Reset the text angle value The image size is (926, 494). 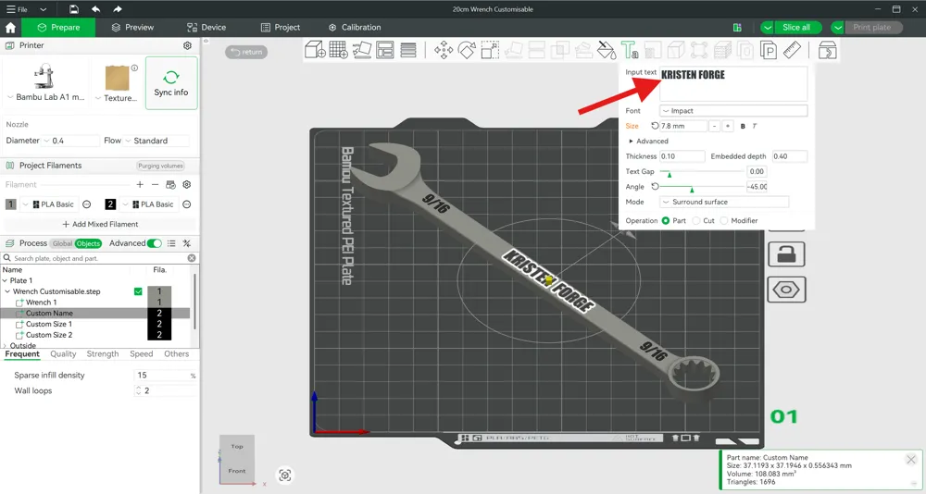click(655, 187)
